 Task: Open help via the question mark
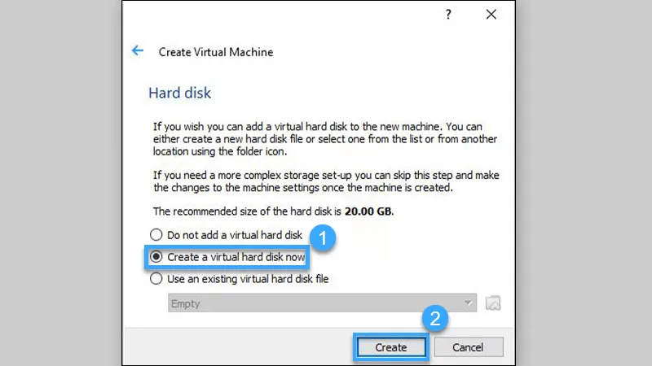tap(447, 15)
